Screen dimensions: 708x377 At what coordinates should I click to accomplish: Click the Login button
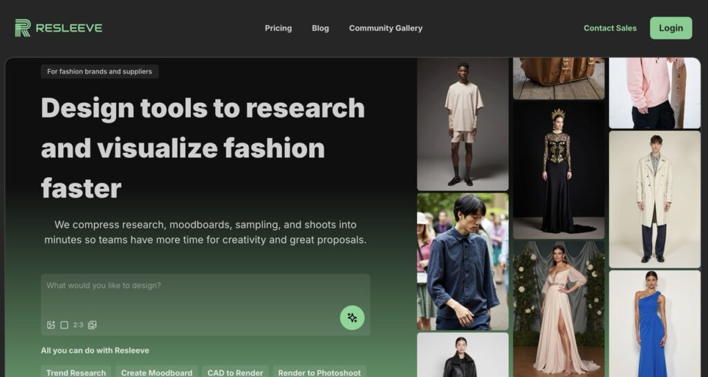671,28
